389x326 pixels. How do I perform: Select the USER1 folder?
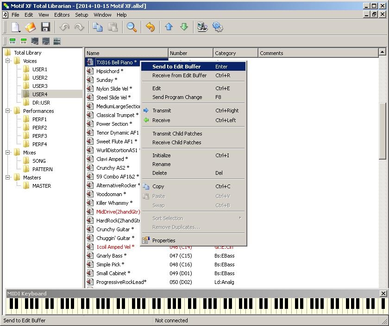(x=40, y=69)
